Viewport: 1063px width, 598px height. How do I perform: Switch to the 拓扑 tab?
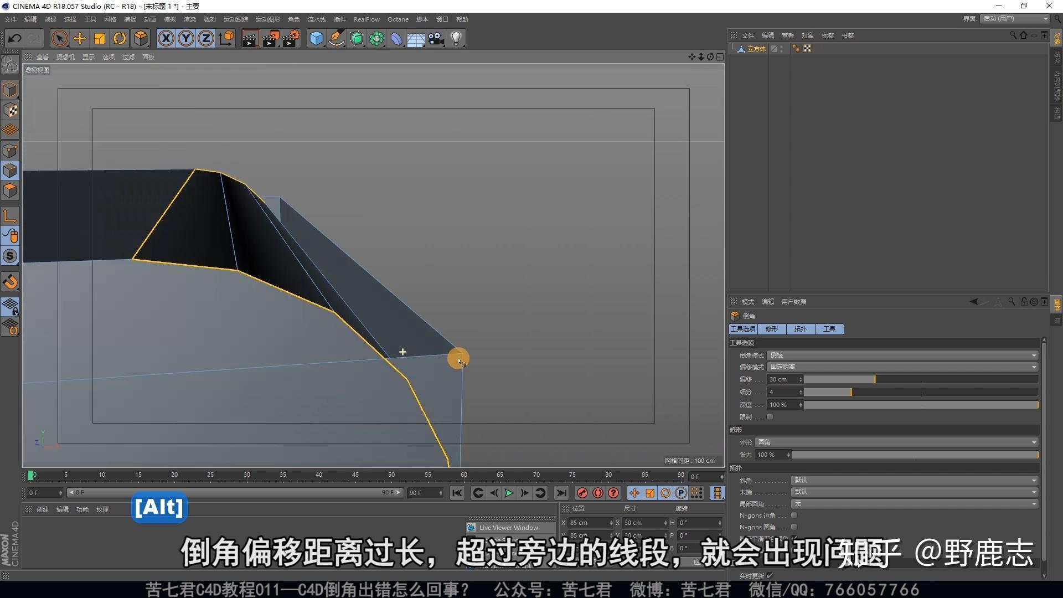(x=800, y=329)
